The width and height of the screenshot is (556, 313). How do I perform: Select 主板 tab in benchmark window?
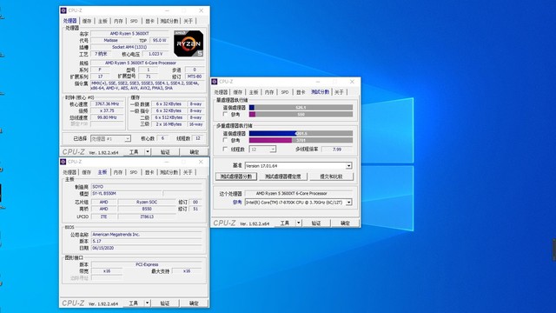point(254,92)
